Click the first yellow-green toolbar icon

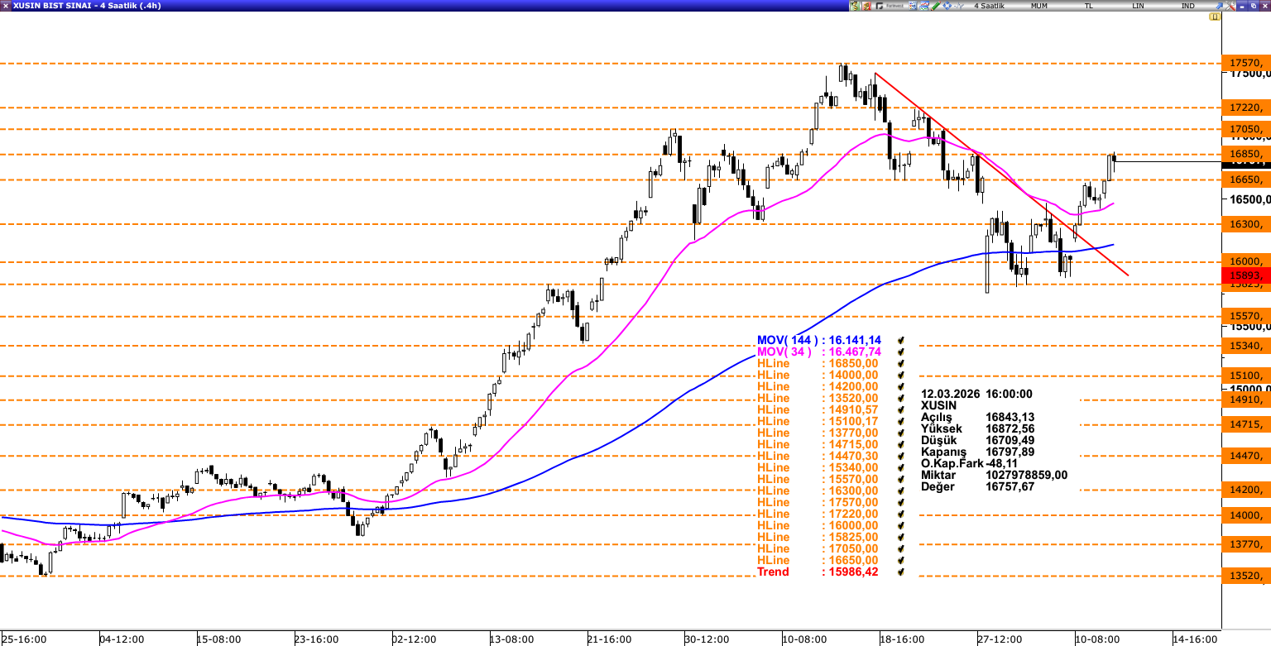855,6
